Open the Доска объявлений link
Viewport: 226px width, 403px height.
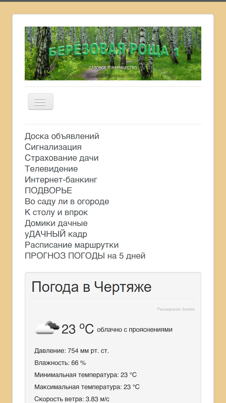62,136
